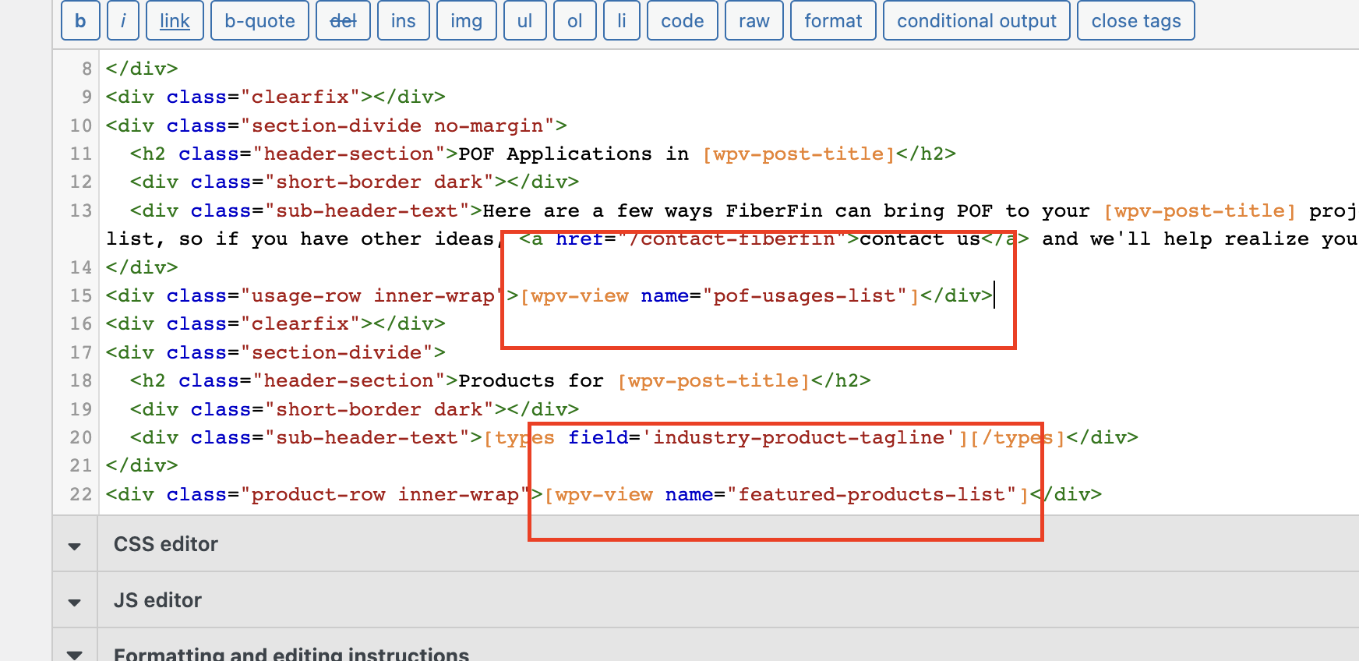This screenshot has width=1359, height=661.
Task: Click the 'POF Applications in' heading text
Action: click(x=574, y=154)
